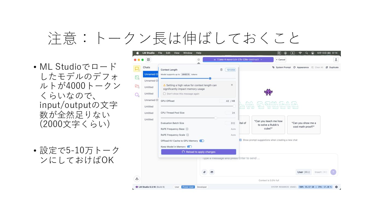The width and height of the screenshot is (372, 209).
Task: Click RAM and CPU usage indicator
Action: (315, 187)
